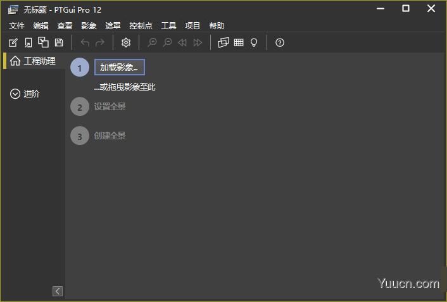Open the 编辑 menu
This screenshot has width=447, height=302.
coord(41,26)
